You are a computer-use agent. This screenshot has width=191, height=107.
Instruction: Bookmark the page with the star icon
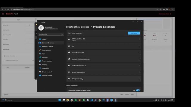(161, 9)
